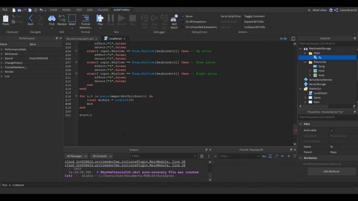Fold the code block at line 216
Image resolution: width=358 pixels, height=201 pixels.
(76, 96)
